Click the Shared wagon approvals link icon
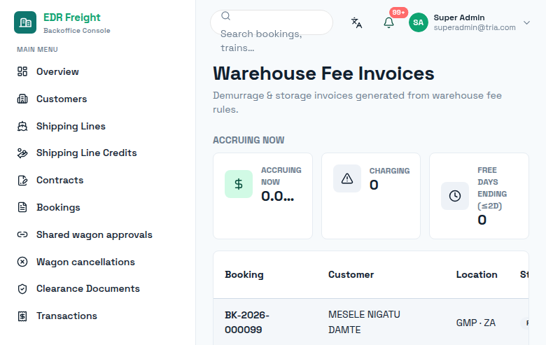This screenshot has width=546, height=345. (x=22, y=234)
